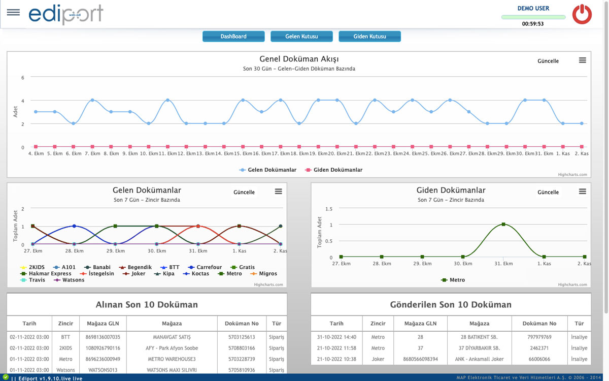This screenshot has height=381, width=609.
Task: Click document number 5708803166
Action: [242, 348]
